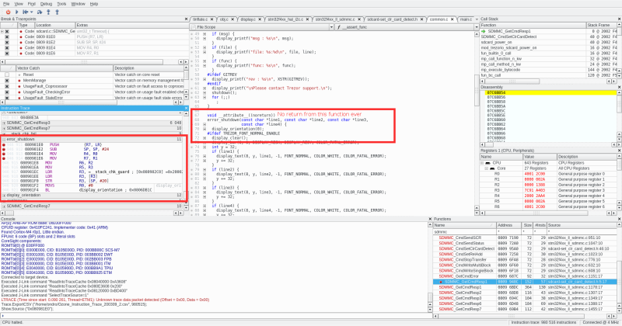Open the View menu

(19, 4)
